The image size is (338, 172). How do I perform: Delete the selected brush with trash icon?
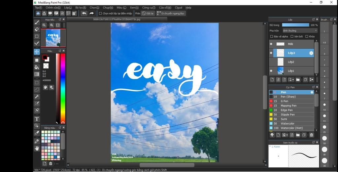[x=312, y=135]
